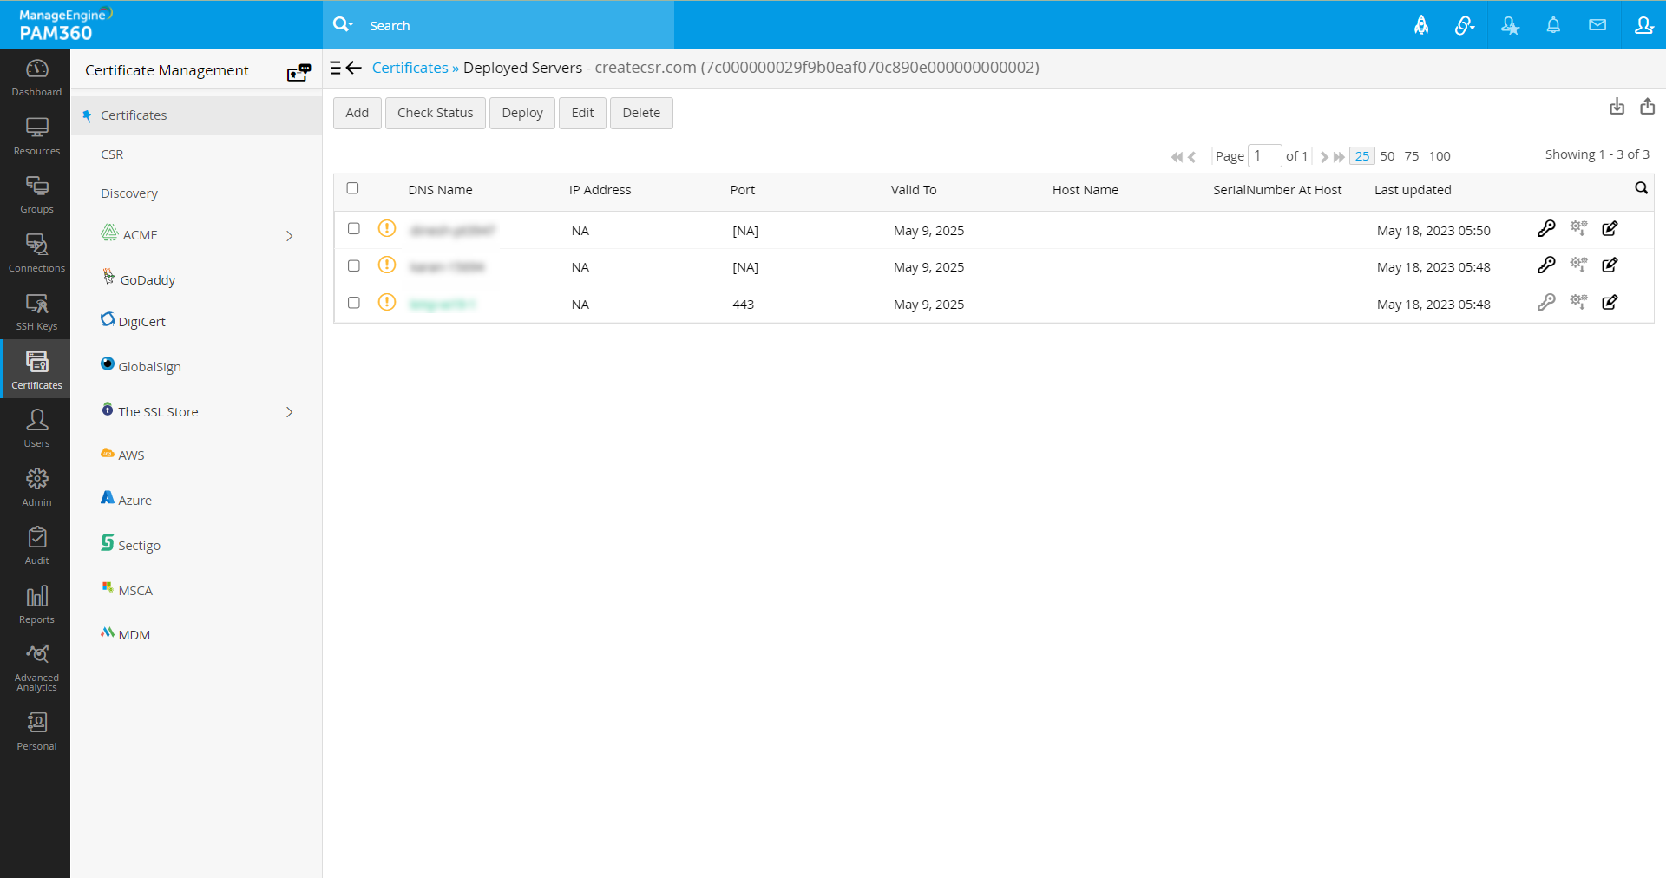This screenshot has width=1666, height=878.
Task: Tick the checkbox for the first certificate row
Action: point(353,228)
